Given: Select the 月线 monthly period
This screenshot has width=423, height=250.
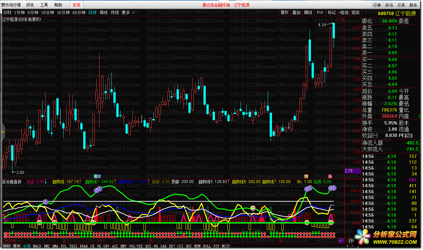Looking at the screenshot, I should (x=115, y=13).
